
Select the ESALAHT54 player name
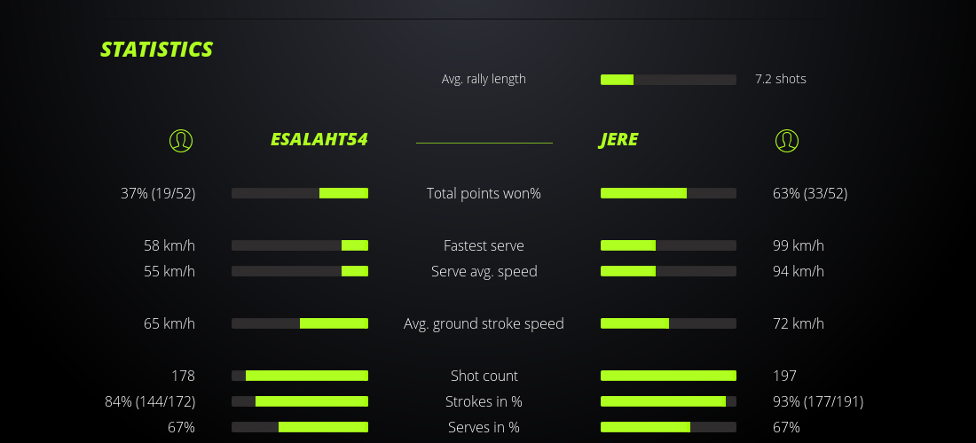(x=319, y=140)
